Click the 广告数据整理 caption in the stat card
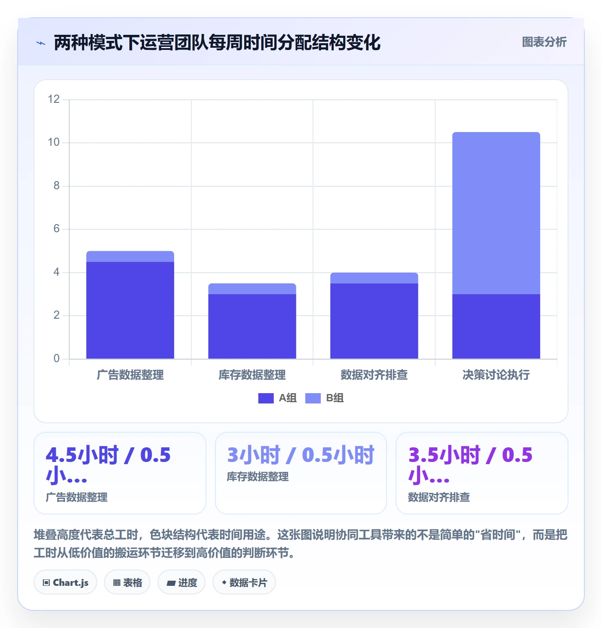The image size is (602, 628). (x=77, y=497)
